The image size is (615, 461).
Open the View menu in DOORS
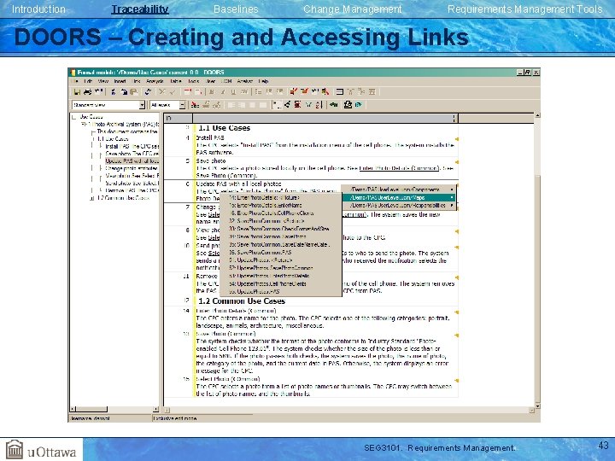pos(103,81)
